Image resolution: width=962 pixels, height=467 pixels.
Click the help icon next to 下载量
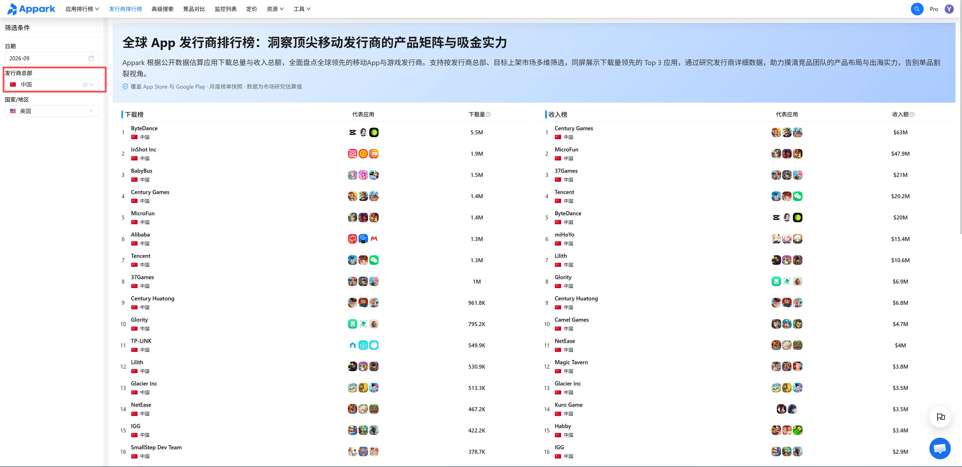pos(488,115)
